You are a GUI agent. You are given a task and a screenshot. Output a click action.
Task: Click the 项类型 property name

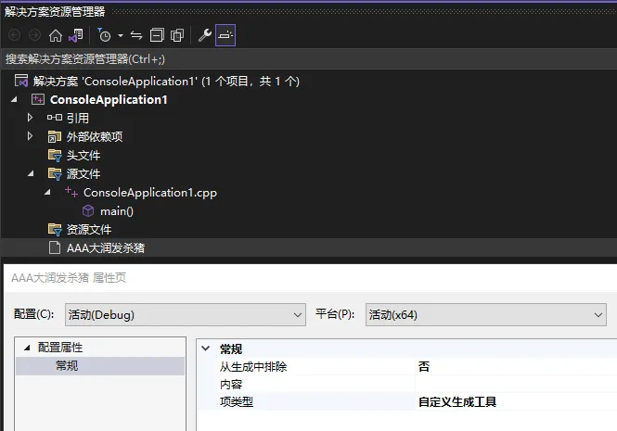[x=237, y=402]
